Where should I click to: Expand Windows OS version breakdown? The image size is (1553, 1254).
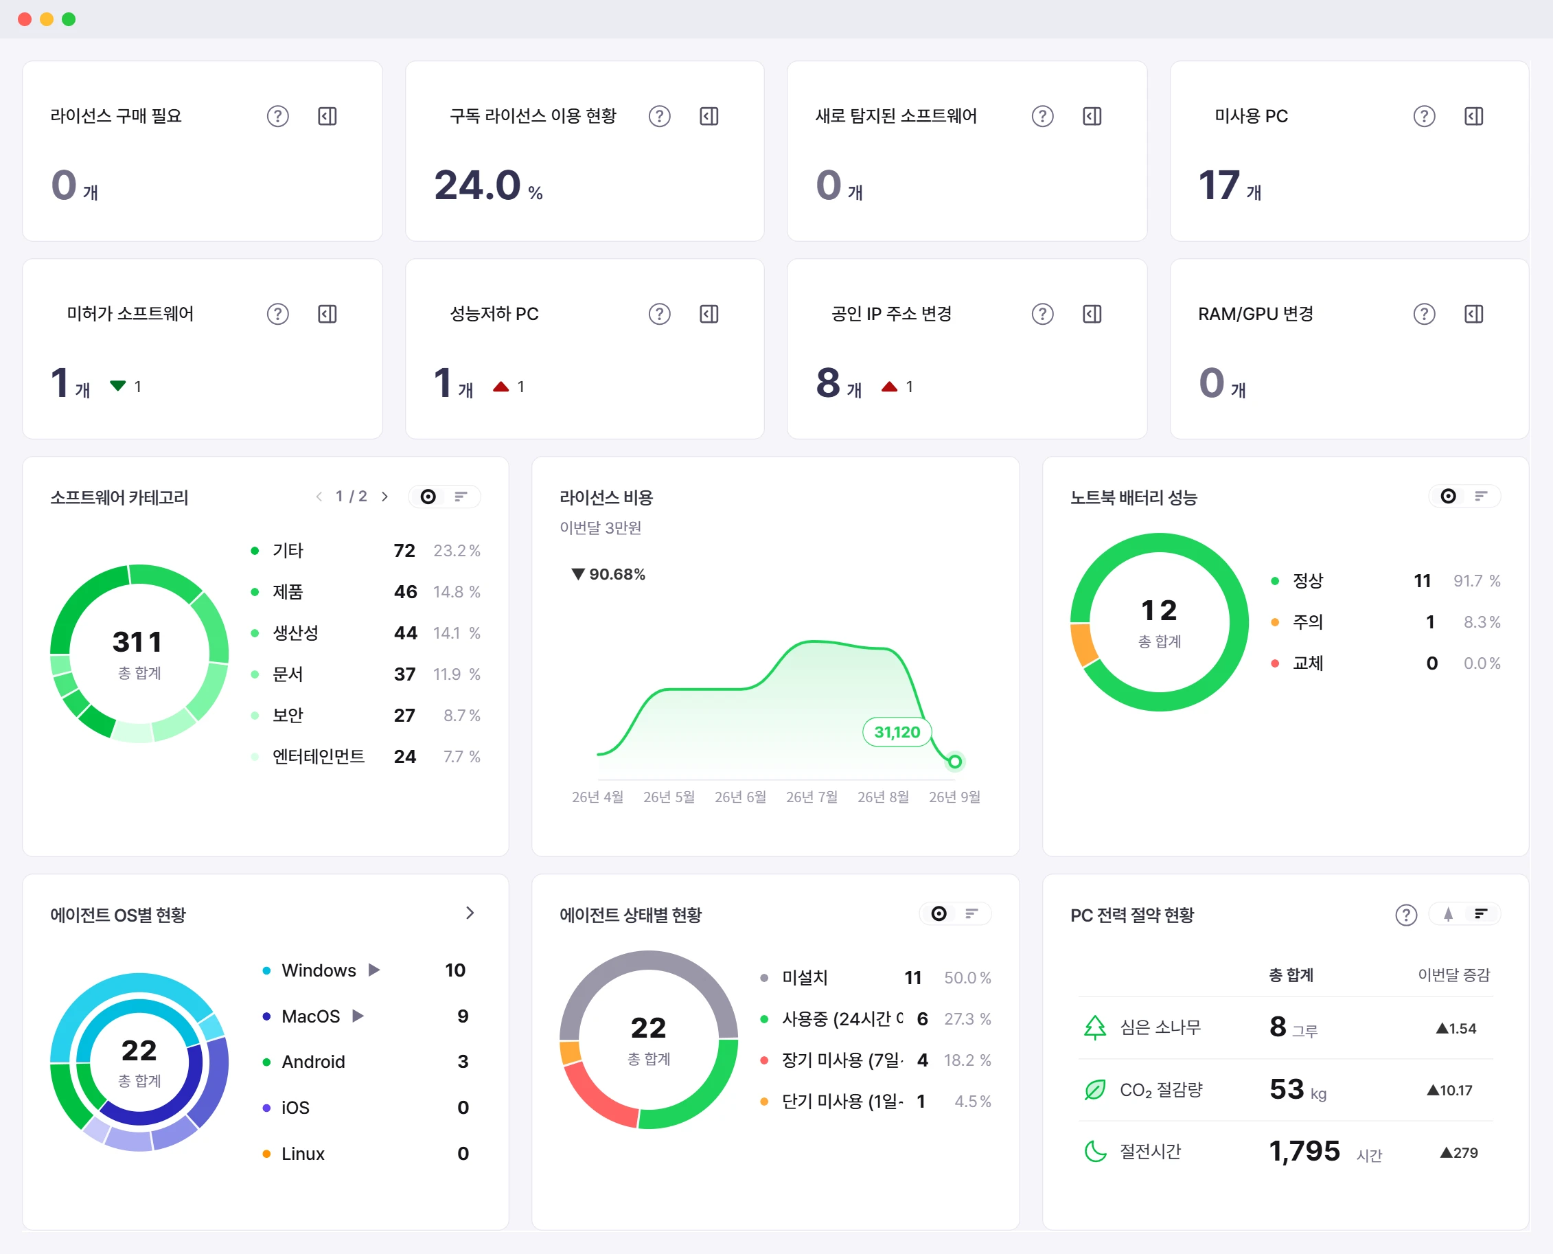(x=374, y=970)
